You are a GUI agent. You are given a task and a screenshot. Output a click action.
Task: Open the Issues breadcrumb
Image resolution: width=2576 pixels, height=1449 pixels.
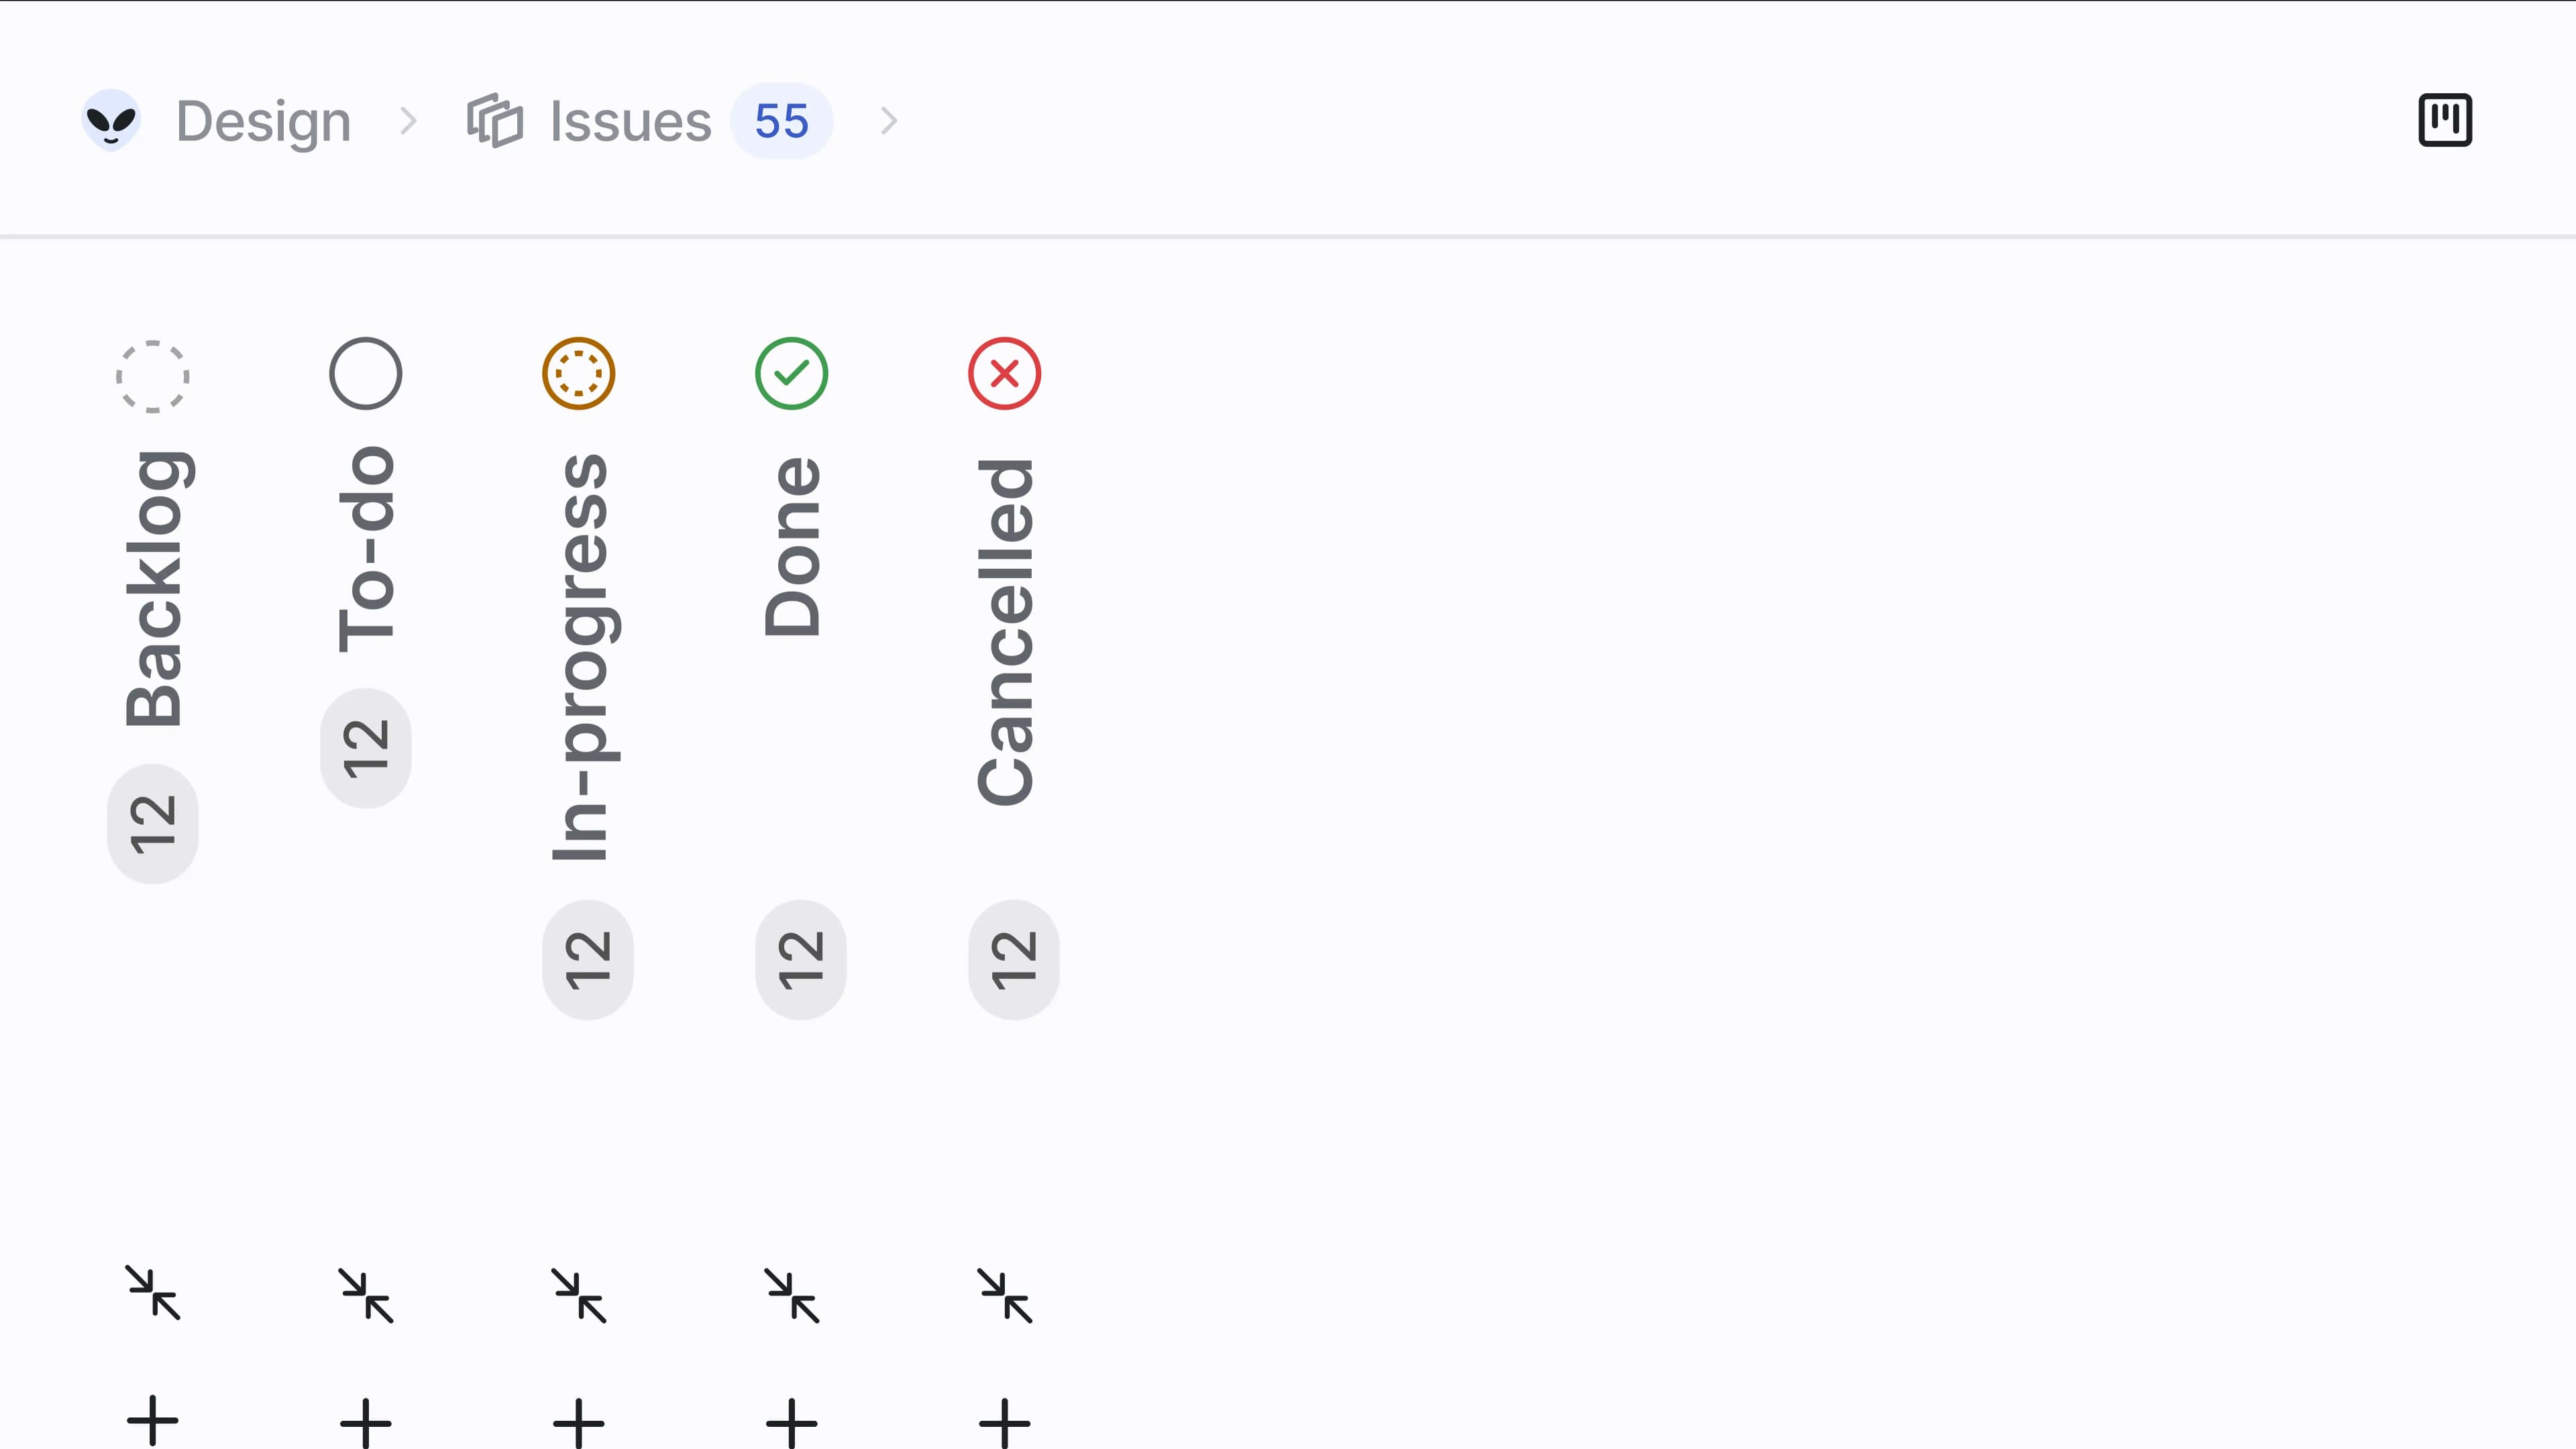[630, 121]
